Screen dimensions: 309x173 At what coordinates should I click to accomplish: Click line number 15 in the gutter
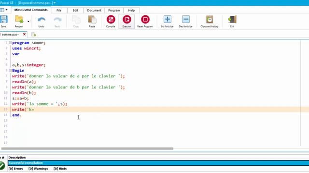coord(5,121)
